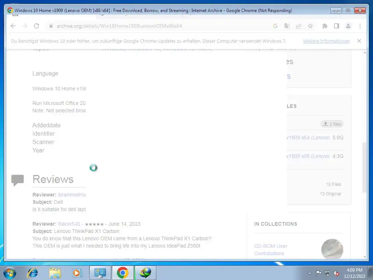Click the Reviews speech bubble icon

(x=17, y=180)
